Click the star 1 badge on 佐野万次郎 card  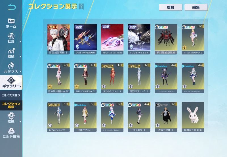(x=157, y=125)
